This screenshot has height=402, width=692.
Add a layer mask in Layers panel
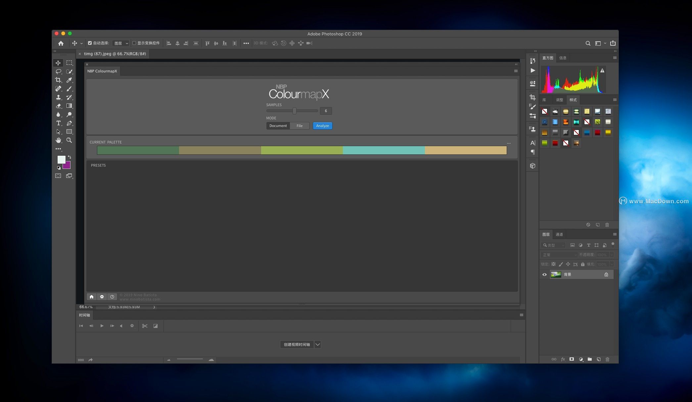click(x=572, y=359)
